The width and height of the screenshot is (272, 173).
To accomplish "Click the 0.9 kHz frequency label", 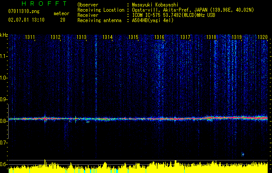I will pos(3,100).
